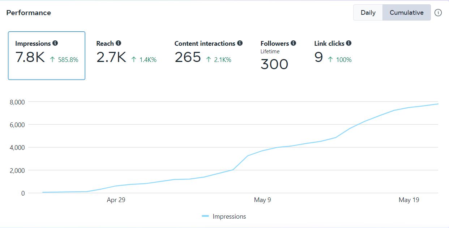Switch the chart to Daily view
Image resolution: width=449 pixels, height=228 pixels.
point(368,13)
